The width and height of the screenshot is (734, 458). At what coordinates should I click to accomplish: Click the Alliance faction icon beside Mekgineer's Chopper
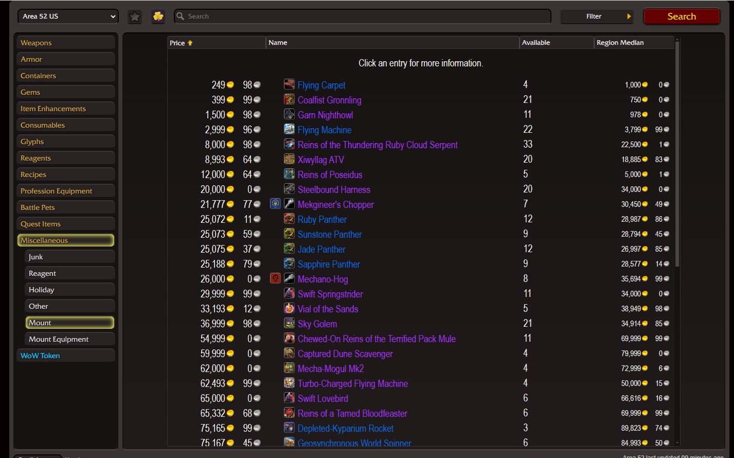click(x=275, y=204)
